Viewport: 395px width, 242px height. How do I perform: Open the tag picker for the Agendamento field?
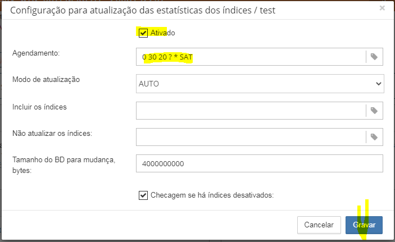point(375,57)
